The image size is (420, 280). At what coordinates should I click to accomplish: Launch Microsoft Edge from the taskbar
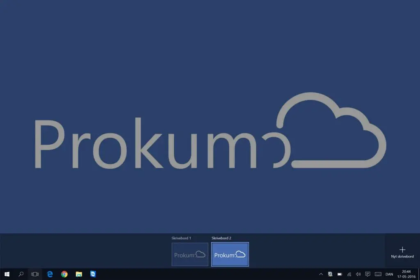pyautogui.click(x=50, y=274)
